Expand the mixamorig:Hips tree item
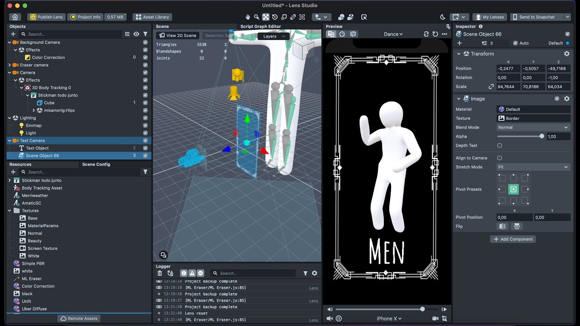 34,110
